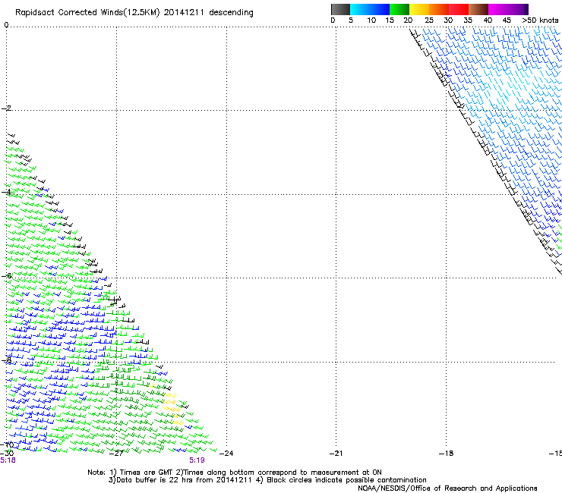The height and width of the screenshot is (493, 562).
Task: Click the date text '20141211 descending'
Action: click(209, 13)
